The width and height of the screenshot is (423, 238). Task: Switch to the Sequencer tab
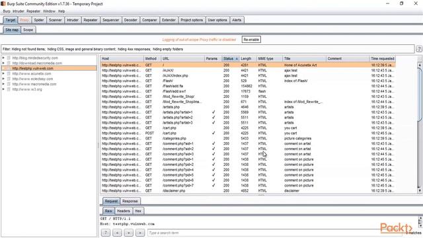pyautogui.click(x=110, y=20)
